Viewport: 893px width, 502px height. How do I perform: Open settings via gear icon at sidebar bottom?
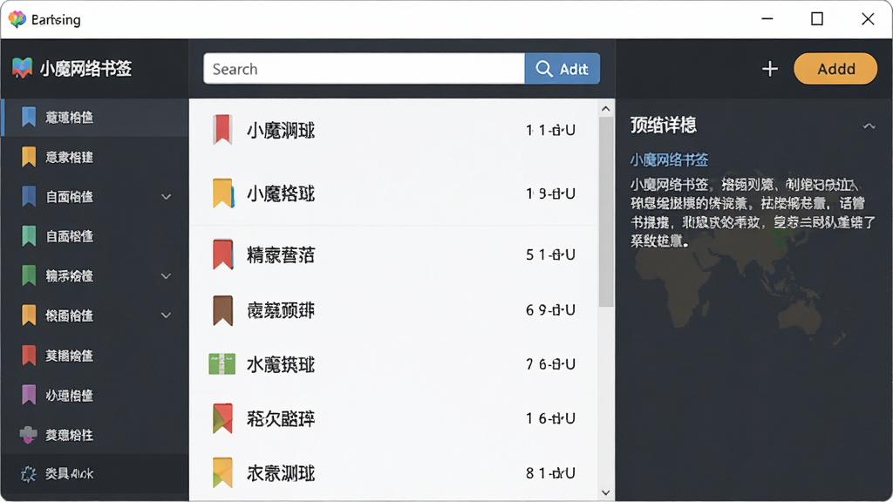click(x=29, y=473)
